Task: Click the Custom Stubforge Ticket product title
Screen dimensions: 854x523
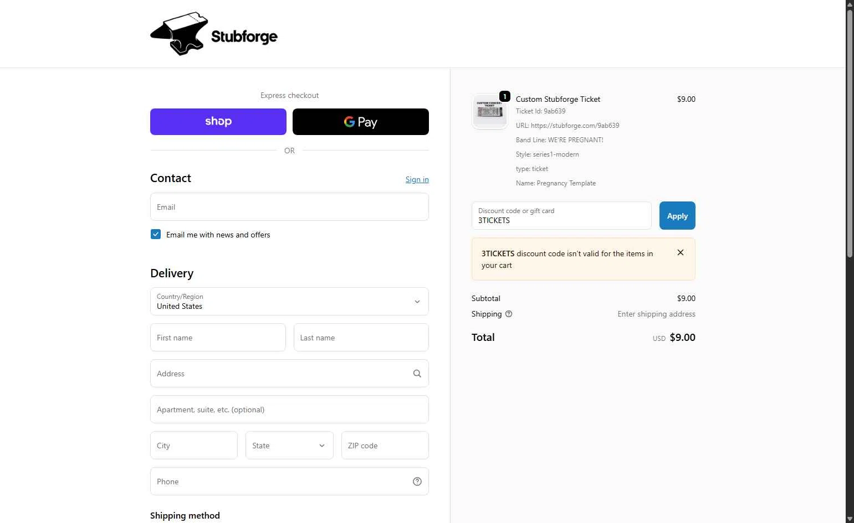Action: coord(558,99)
